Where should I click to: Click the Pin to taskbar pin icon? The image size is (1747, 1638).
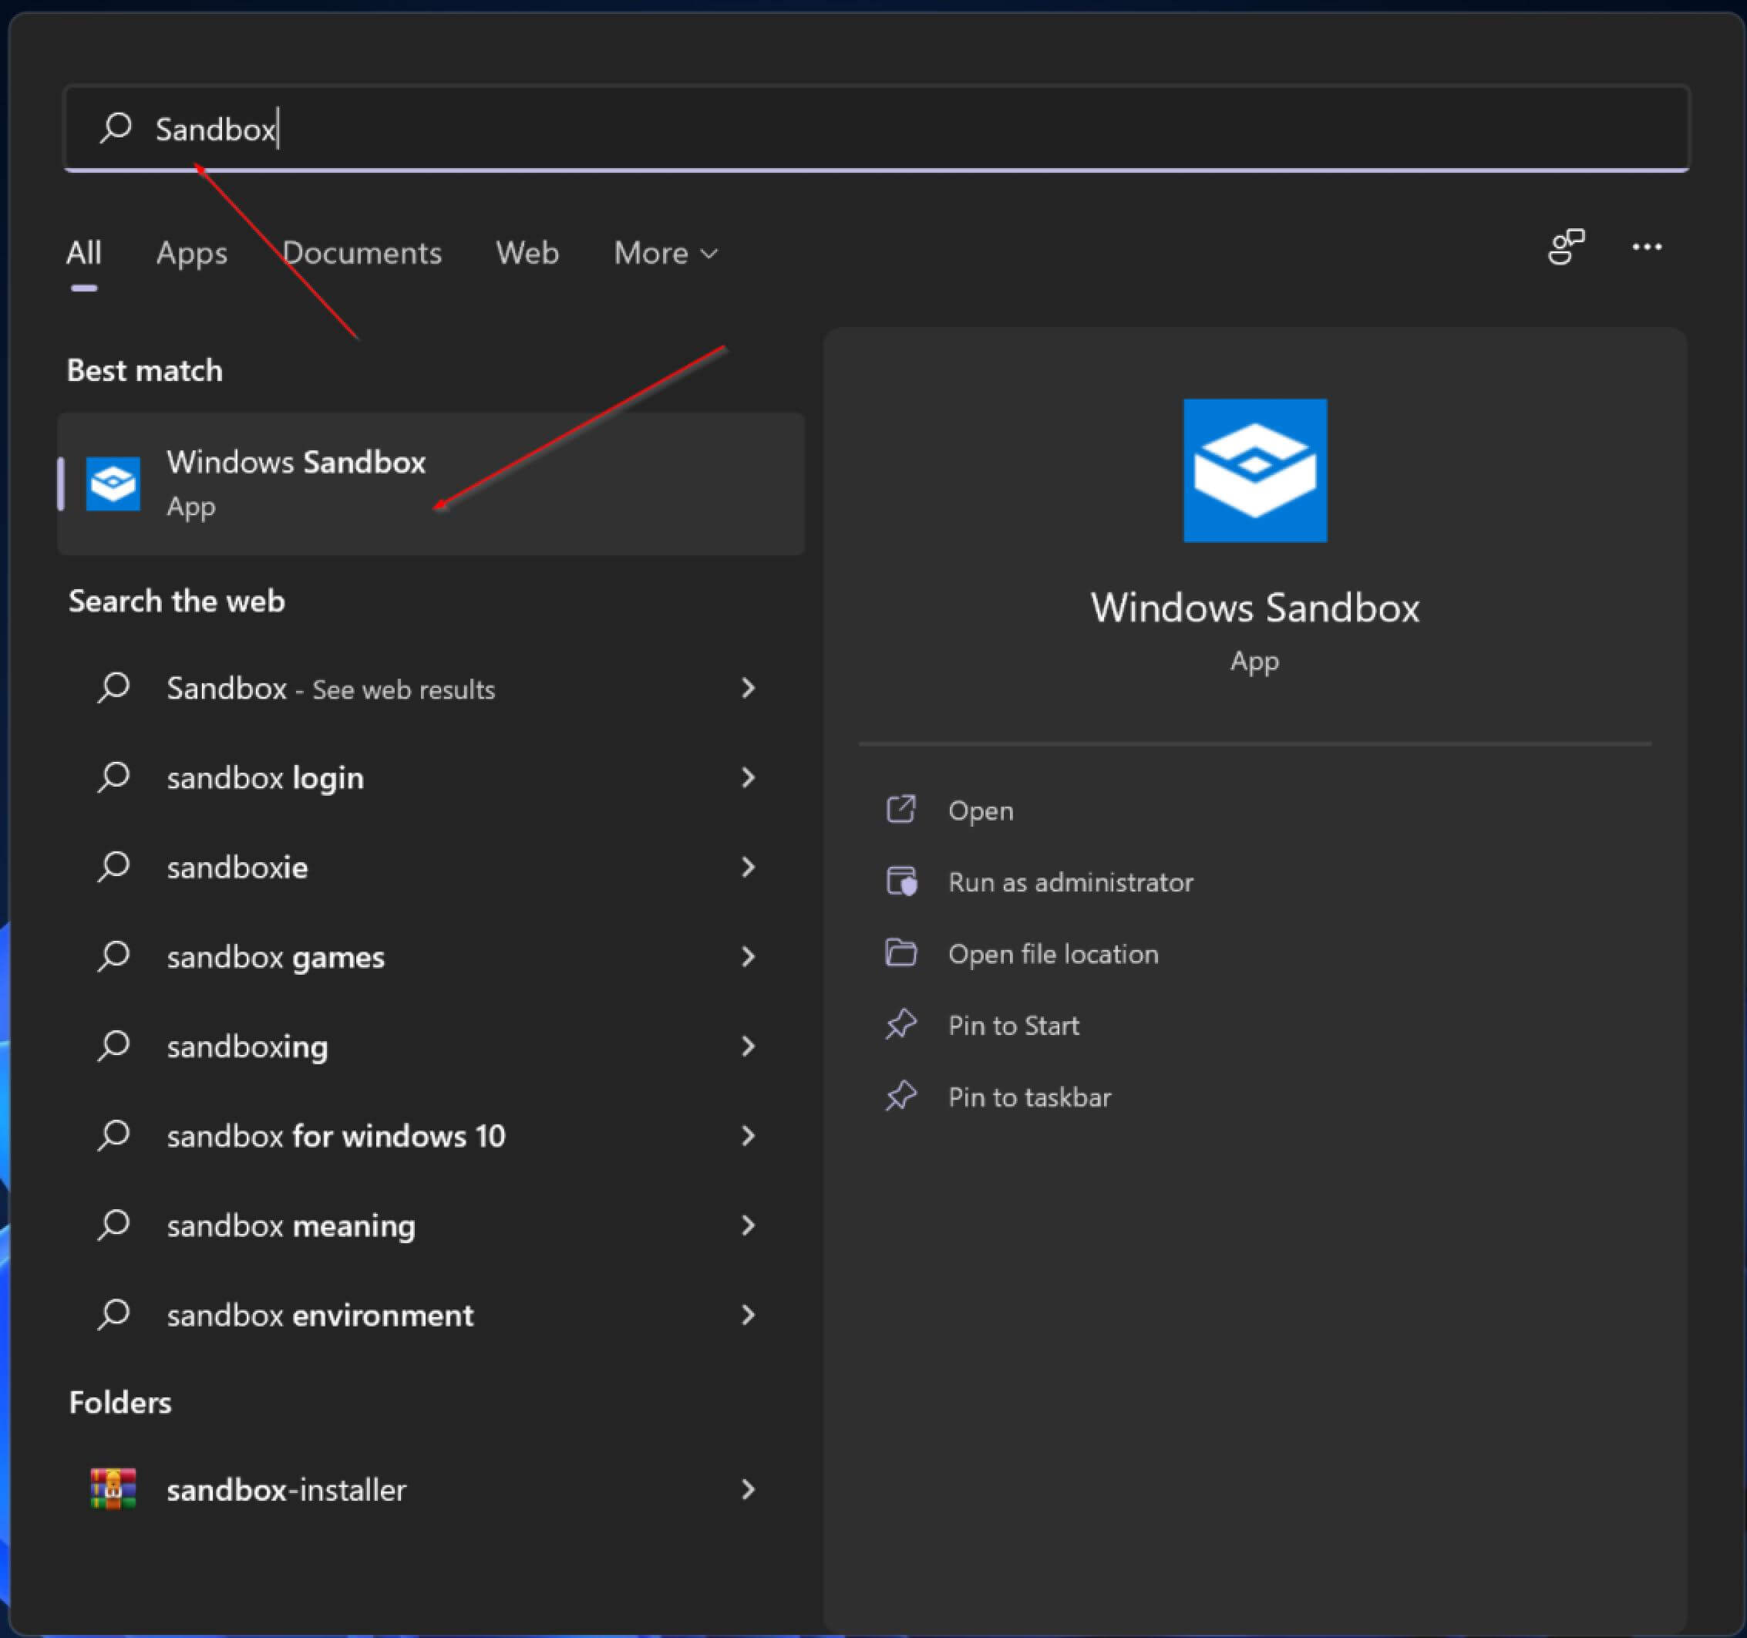coord(900,1096)
